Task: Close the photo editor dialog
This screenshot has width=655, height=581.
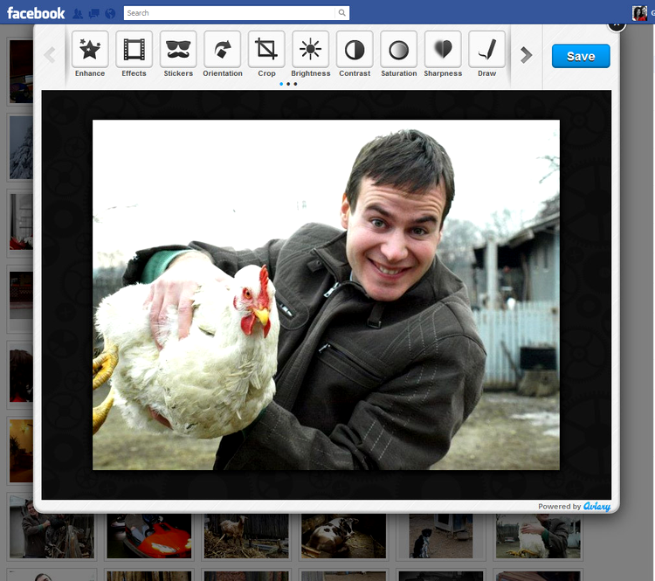Action: coord(617,25)
